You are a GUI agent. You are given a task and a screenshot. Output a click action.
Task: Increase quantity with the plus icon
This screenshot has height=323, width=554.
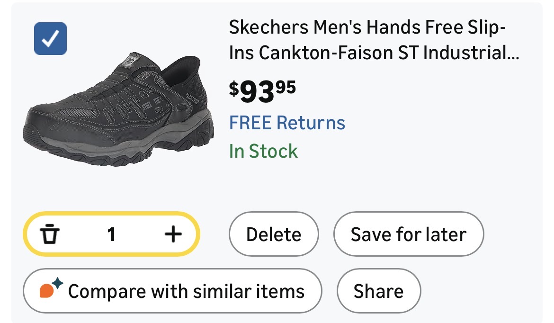[x=173, y=234]
